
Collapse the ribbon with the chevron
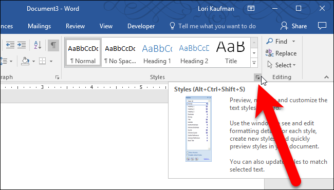[x=326, y=77]
